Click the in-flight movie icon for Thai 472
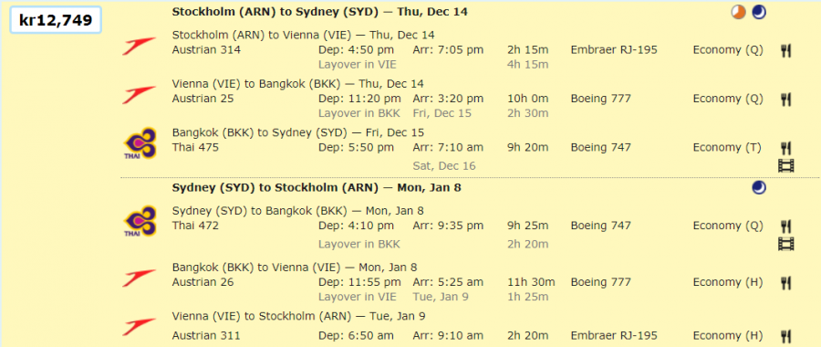This screenshot has width=821, height=347. point(786,244)
